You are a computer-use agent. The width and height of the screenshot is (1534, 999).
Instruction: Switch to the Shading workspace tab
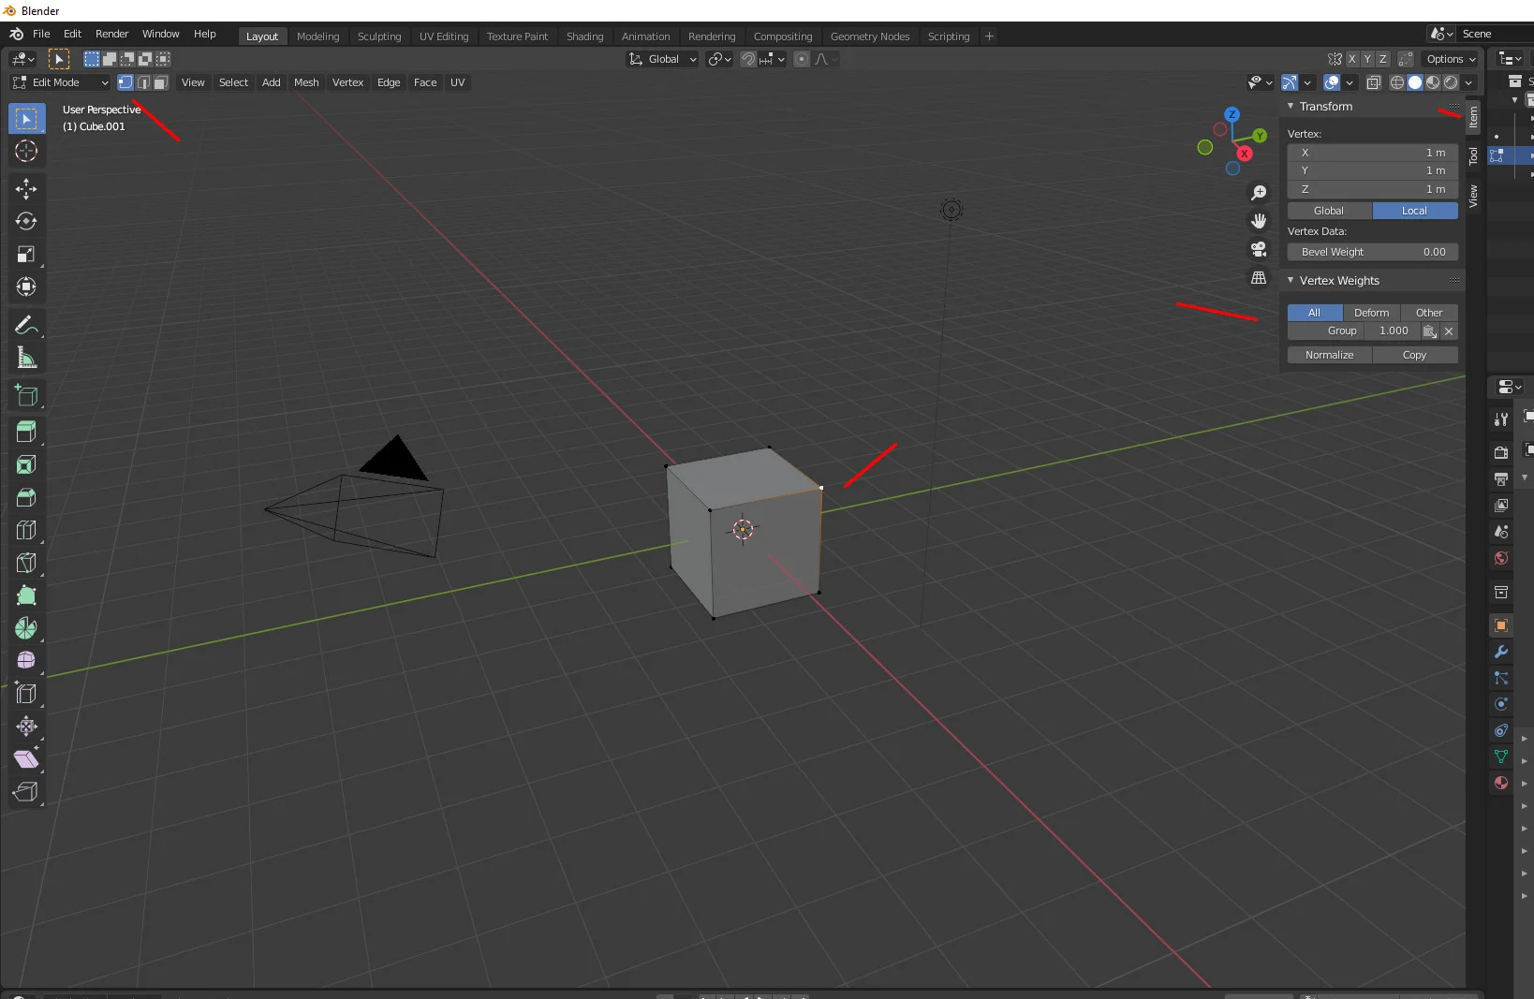[584, 37]
